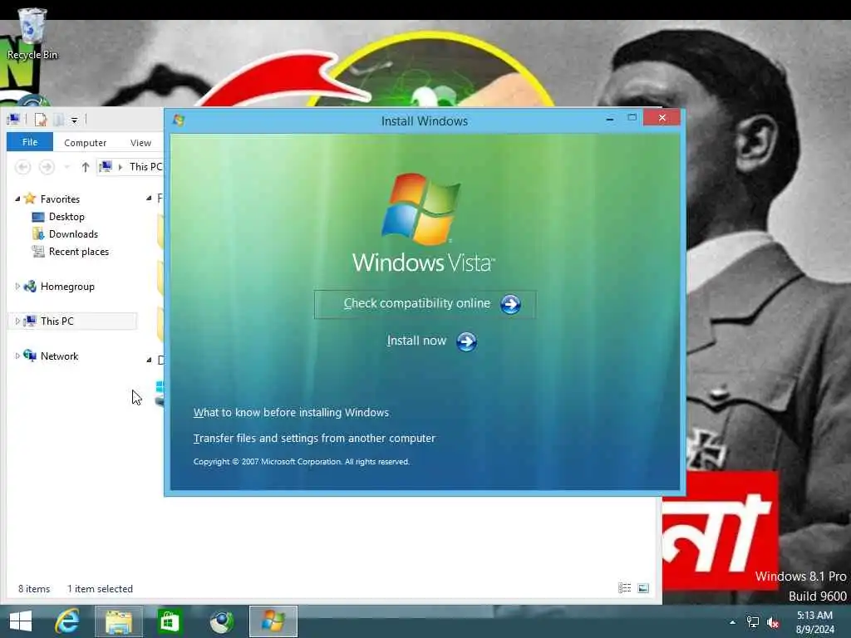Image resolution: width=851 pixels, height=638 pixels.
Task: Open the network tray icon
Action: [x=753, y=622]
